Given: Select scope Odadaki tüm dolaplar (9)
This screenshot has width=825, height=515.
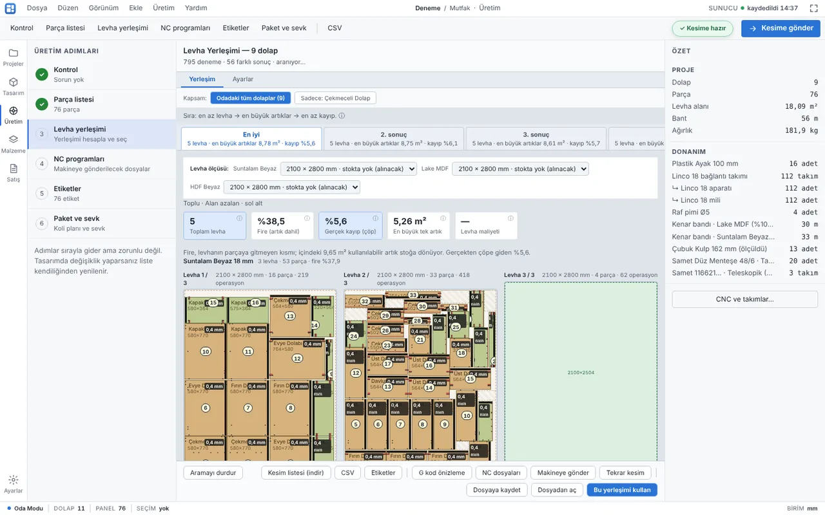Looking at the screenshot, I should (x=251, y=98).
